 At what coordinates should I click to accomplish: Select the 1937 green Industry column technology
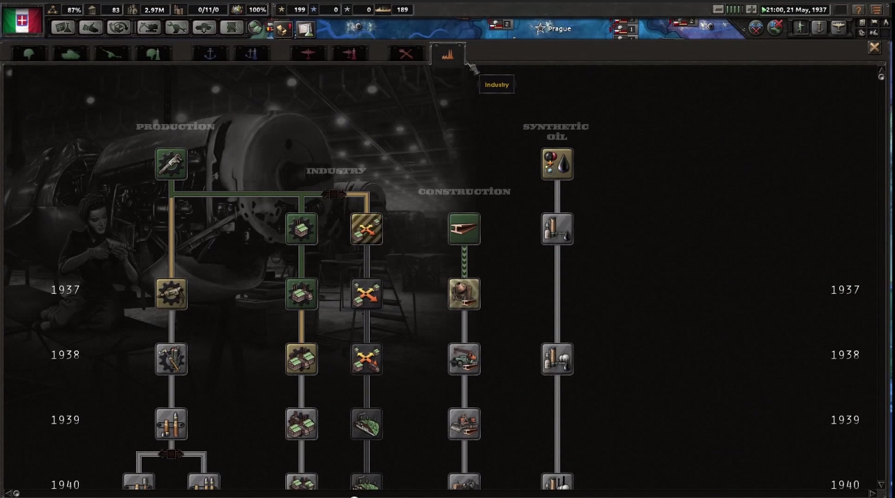[x=301, y=294]
